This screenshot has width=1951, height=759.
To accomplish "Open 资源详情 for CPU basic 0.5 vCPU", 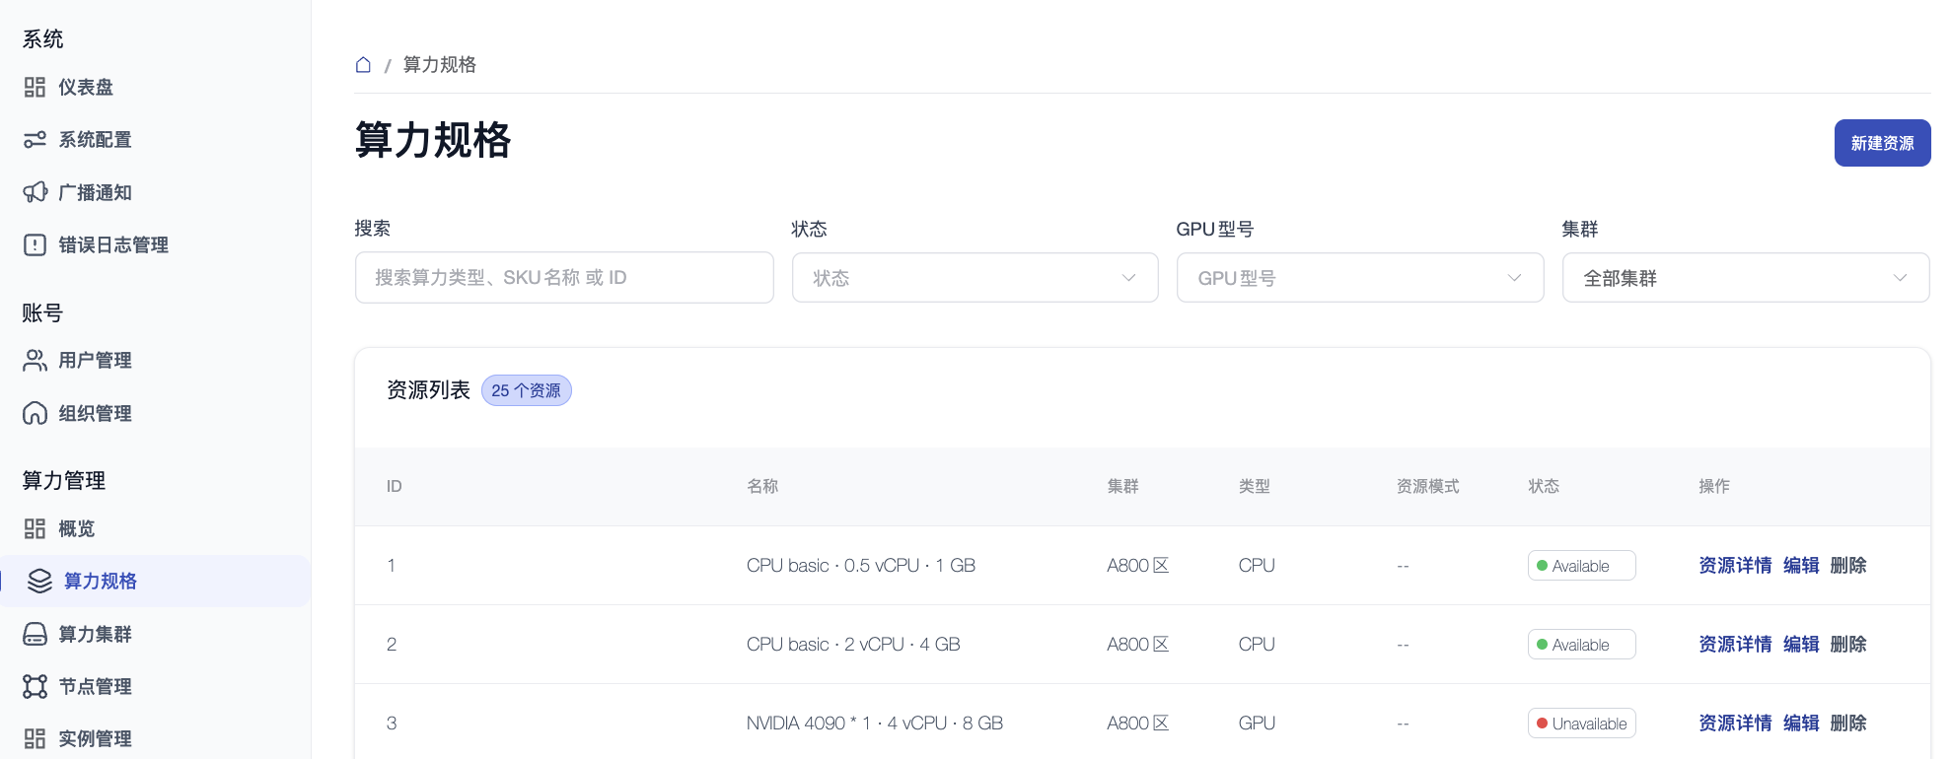I will [x=1734, y=566].
